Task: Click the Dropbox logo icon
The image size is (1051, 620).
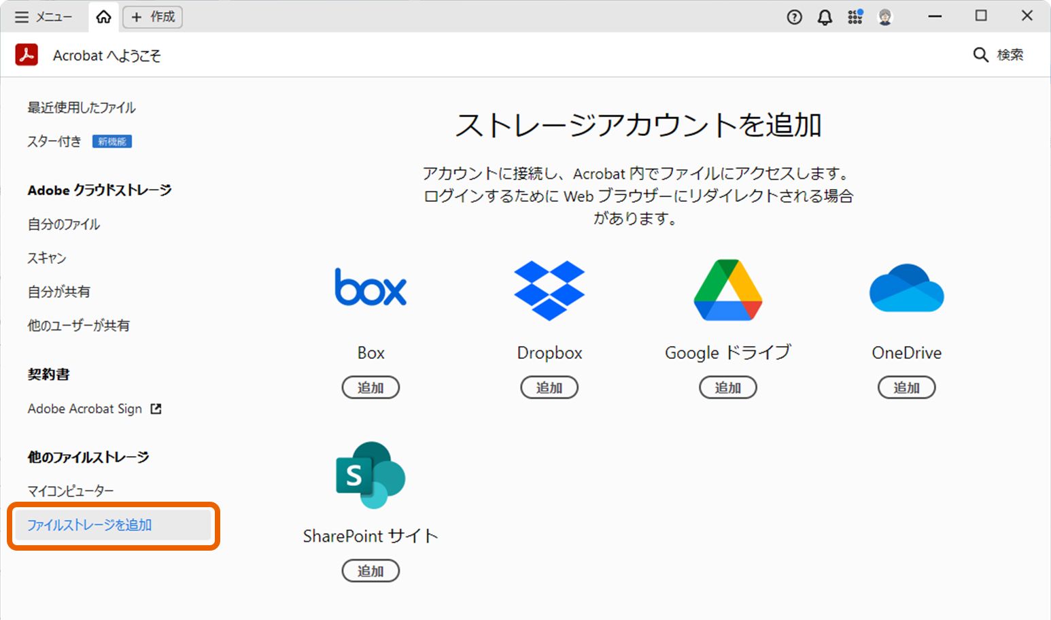Action: click(549, 290)
